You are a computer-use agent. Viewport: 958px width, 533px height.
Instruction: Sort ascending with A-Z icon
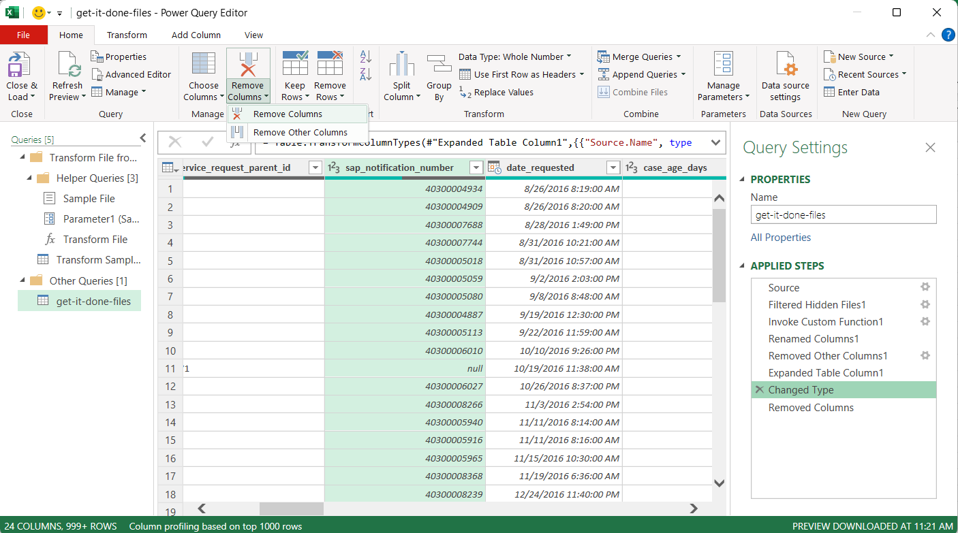click(x=366, y=56)
